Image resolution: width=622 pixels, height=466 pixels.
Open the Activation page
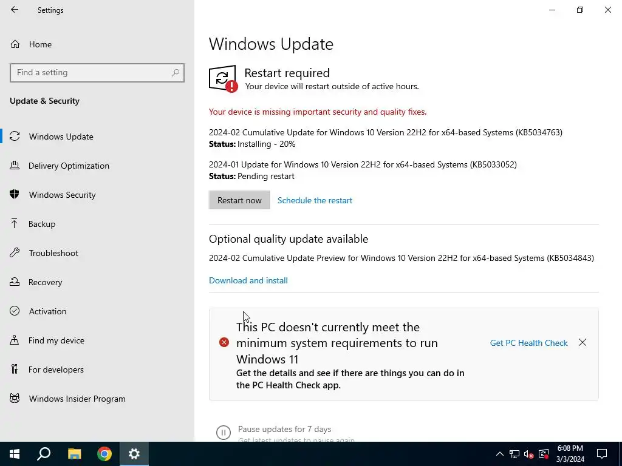(x=47, y=311)
